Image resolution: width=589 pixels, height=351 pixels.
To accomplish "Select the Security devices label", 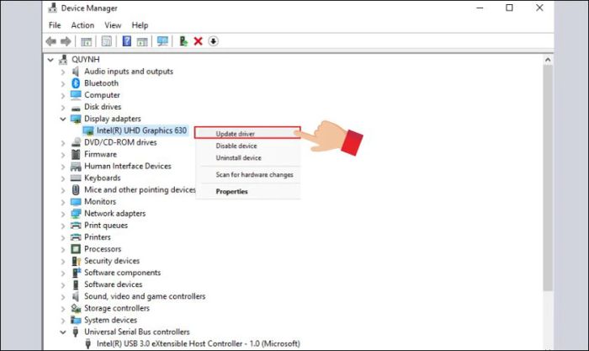I will click(112, 261).
